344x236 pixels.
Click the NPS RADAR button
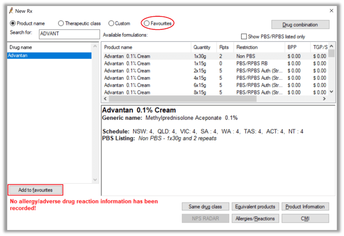(205, 218)
